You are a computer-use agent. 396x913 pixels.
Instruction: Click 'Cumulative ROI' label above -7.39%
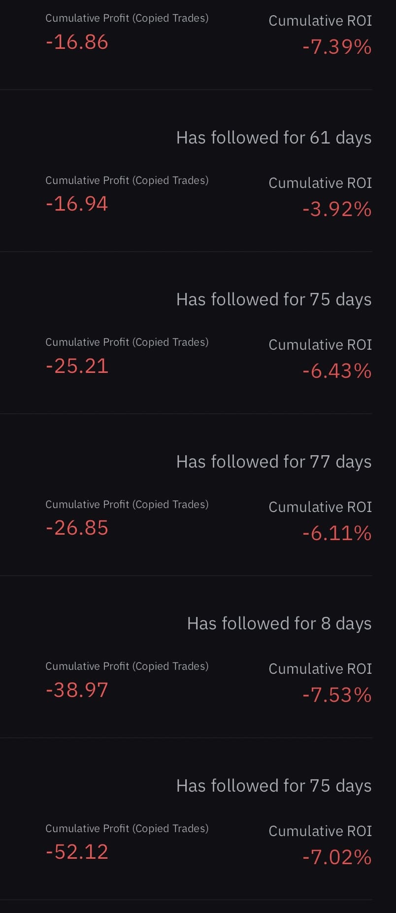[320, 21]
